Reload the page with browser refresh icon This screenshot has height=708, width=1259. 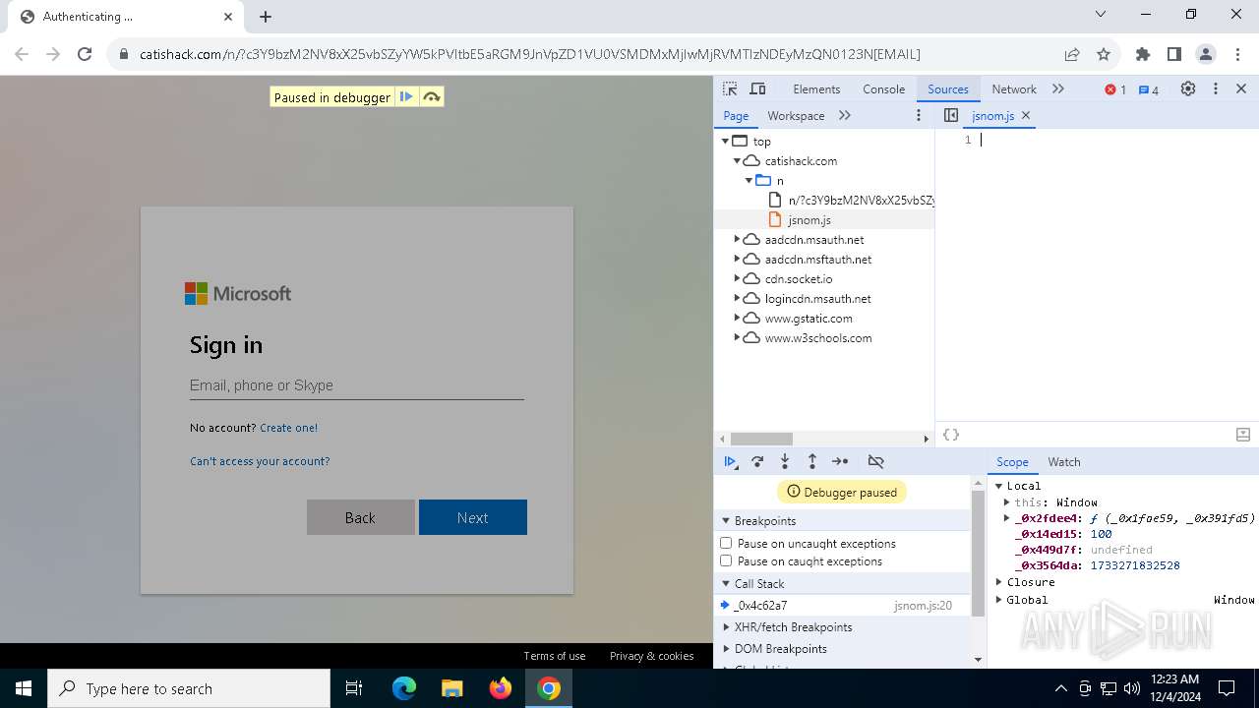coord(85,54)
